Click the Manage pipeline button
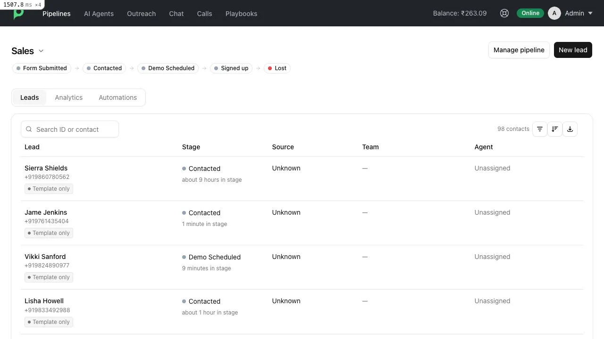Viewport: 604px width, 339px height. 519,50
